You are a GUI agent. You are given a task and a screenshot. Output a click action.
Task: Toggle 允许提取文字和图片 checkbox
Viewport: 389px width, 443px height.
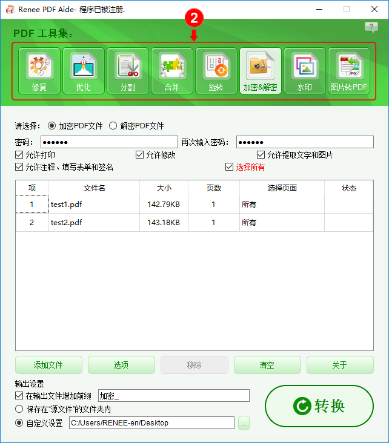pyautogui.click(x=261, y=155)
